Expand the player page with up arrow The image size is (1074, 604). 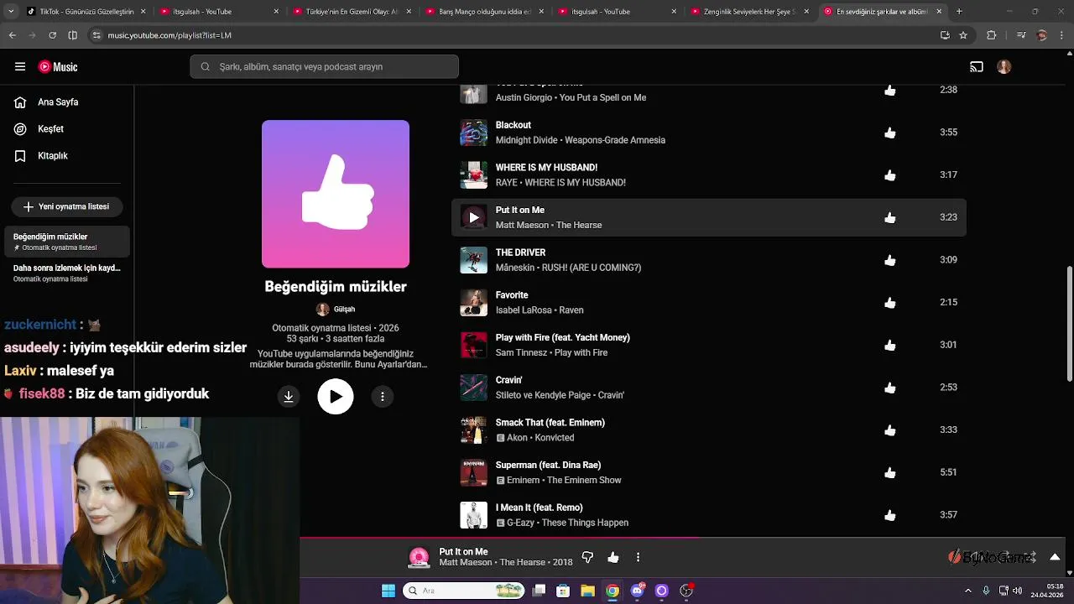[x=1055, y=557]
